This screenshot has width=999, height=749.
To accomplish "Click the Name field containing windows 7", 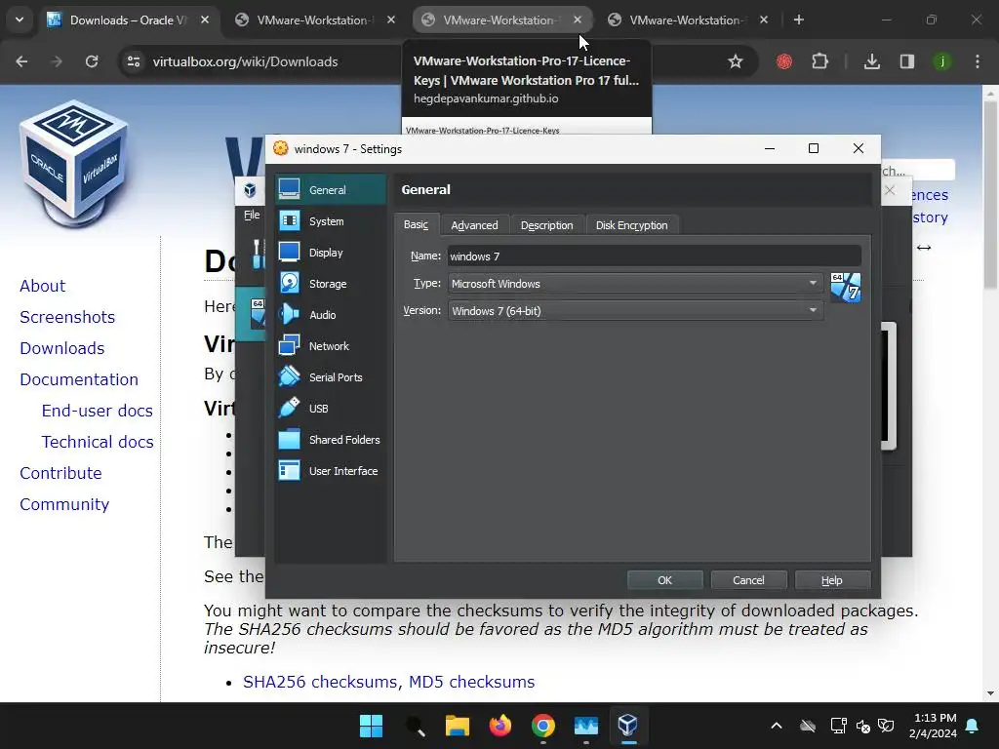I will point(655,256).
